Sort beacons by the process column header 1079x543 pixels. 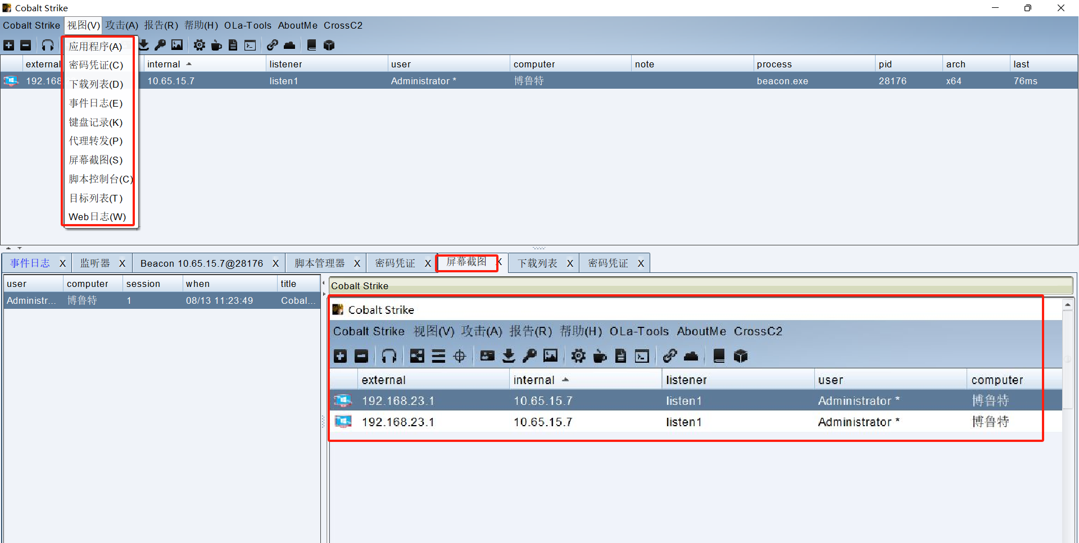(814, 64)
